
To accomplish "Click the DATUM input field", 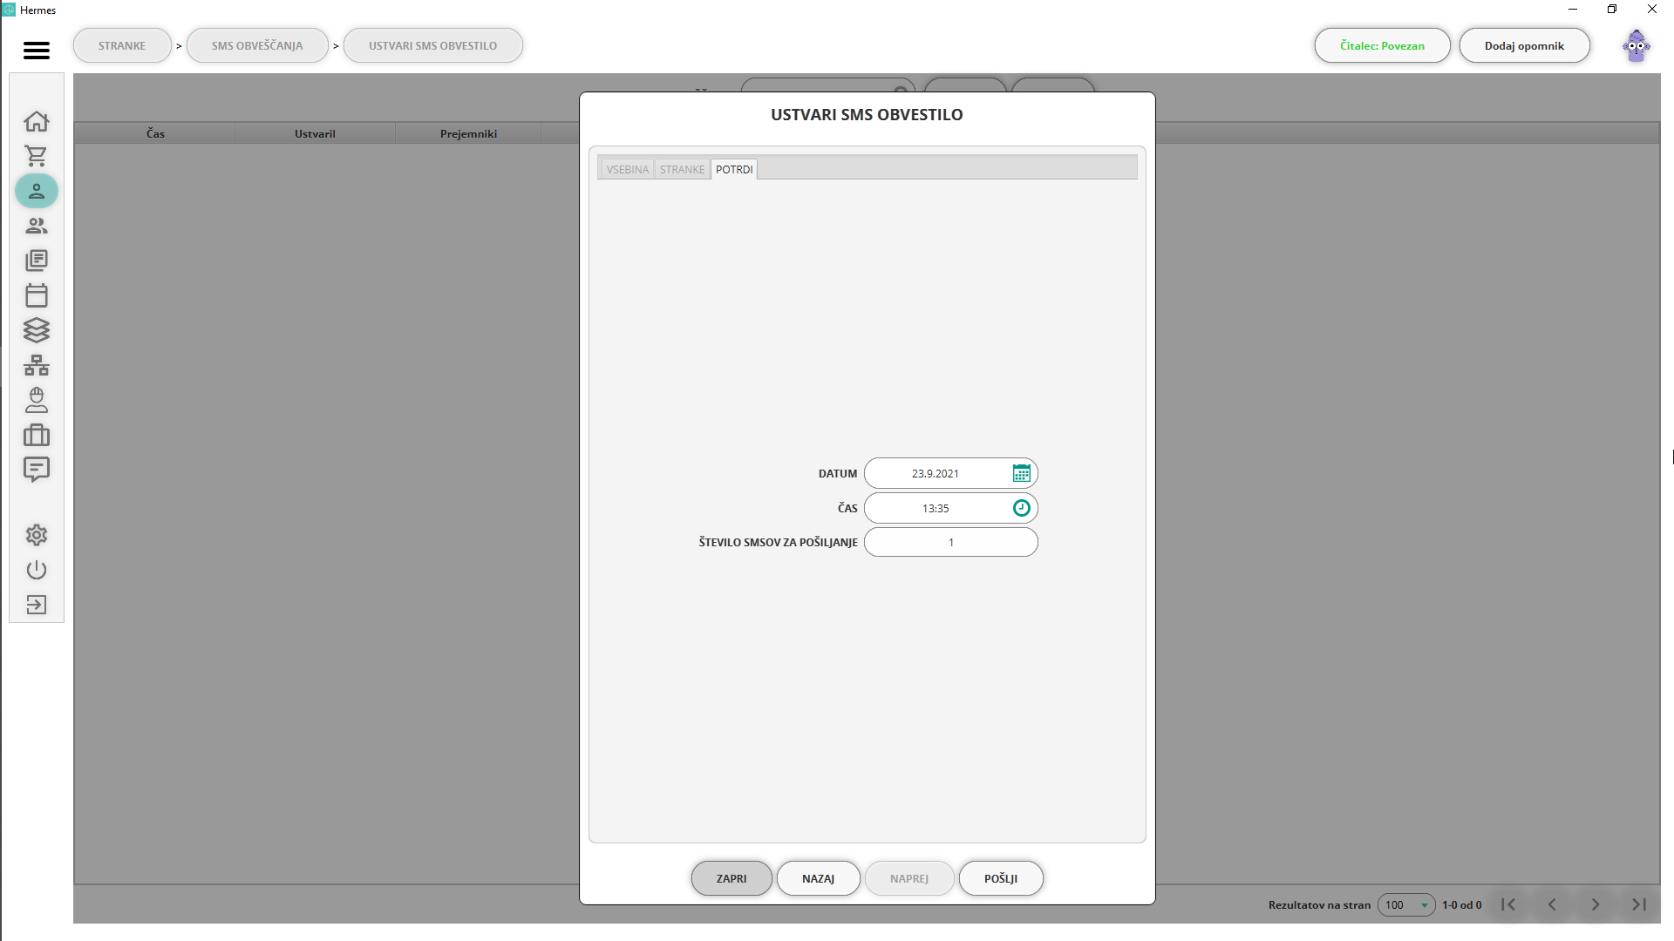I will (x=951, y=473).
